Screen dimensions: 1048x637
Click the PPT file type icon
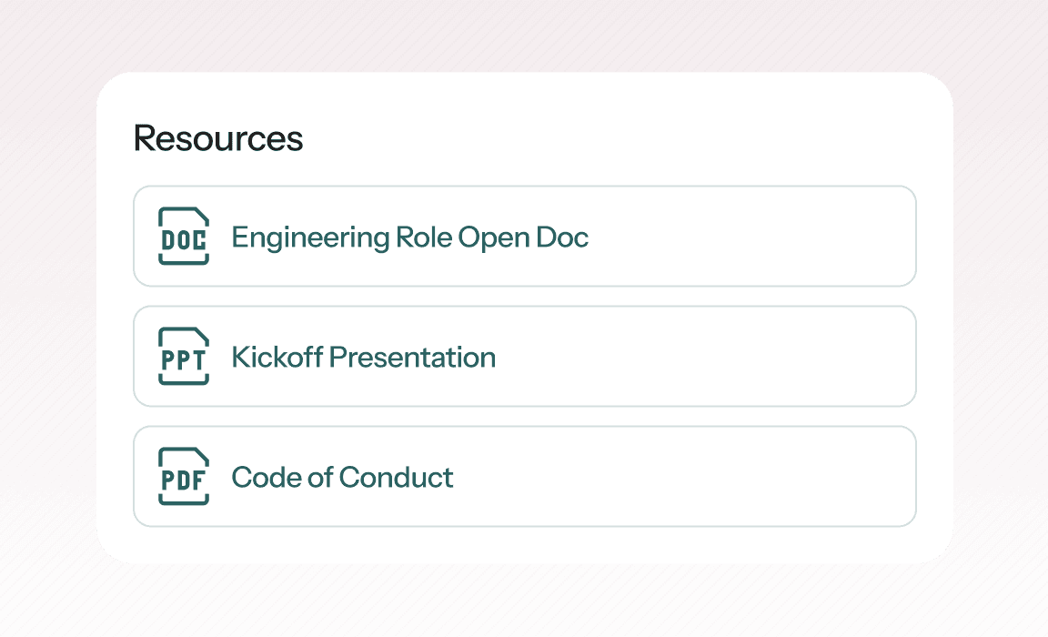click(x=183, y=357)
